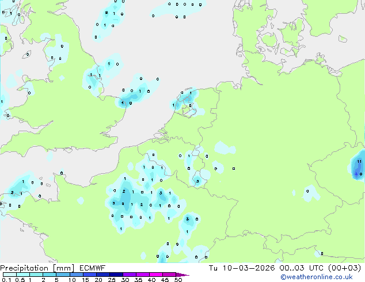Click the date text 'Tu 10-03-2026'
Image resolution: width=365 pixels, height=282 pixels.
click(x=241, y=268)
